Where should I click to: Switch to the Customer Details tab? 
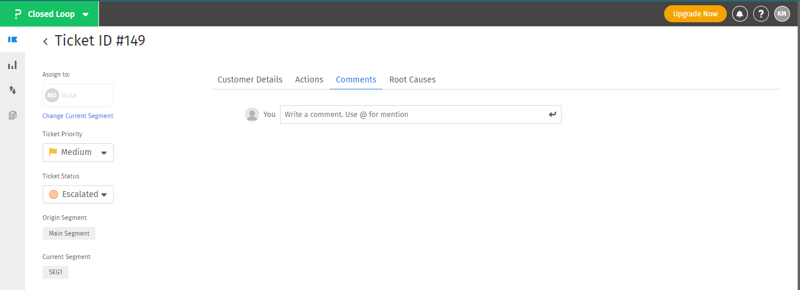click(x=250, y=80)
